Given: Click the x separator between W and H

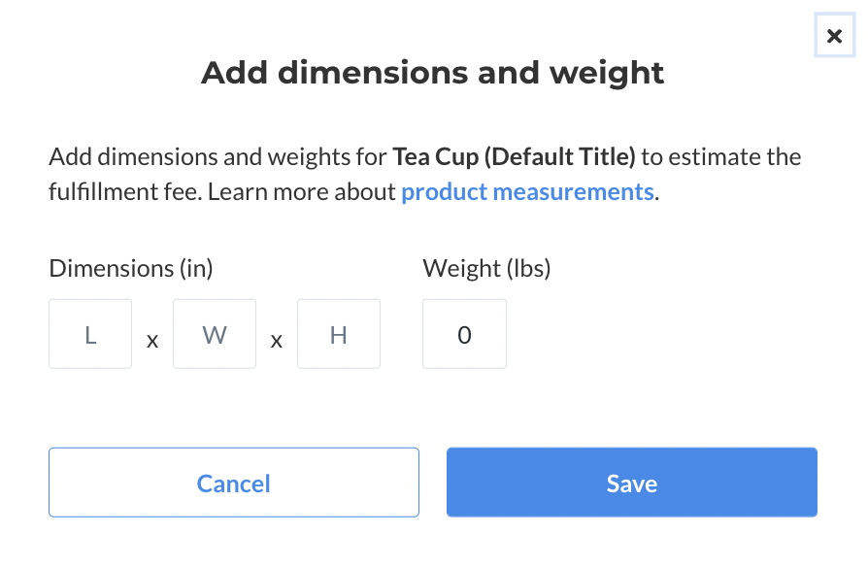Looking at the screenshot, I should [277, 340].
